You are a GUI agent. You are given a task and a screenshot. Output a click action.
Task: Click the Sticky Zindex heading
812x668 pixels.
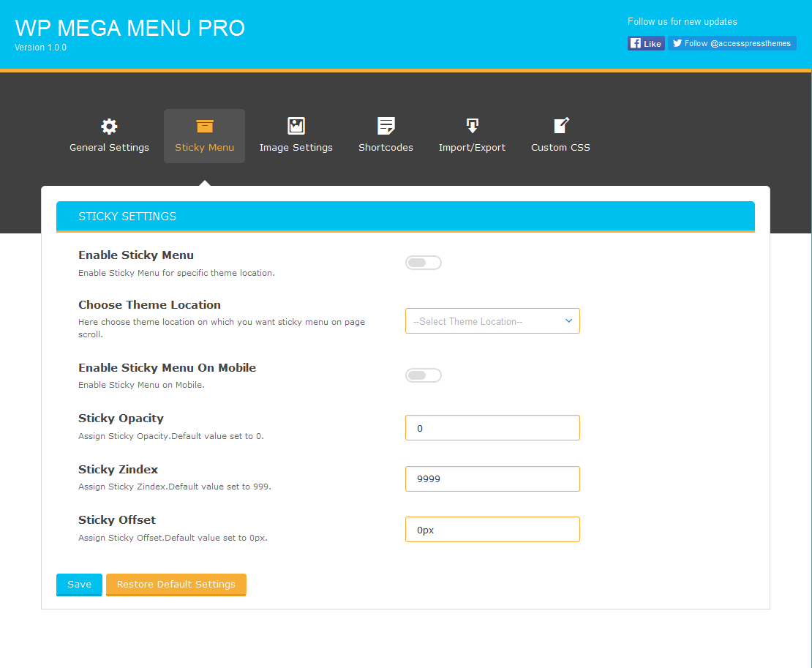pyautogui.click(x=118, y=470)
